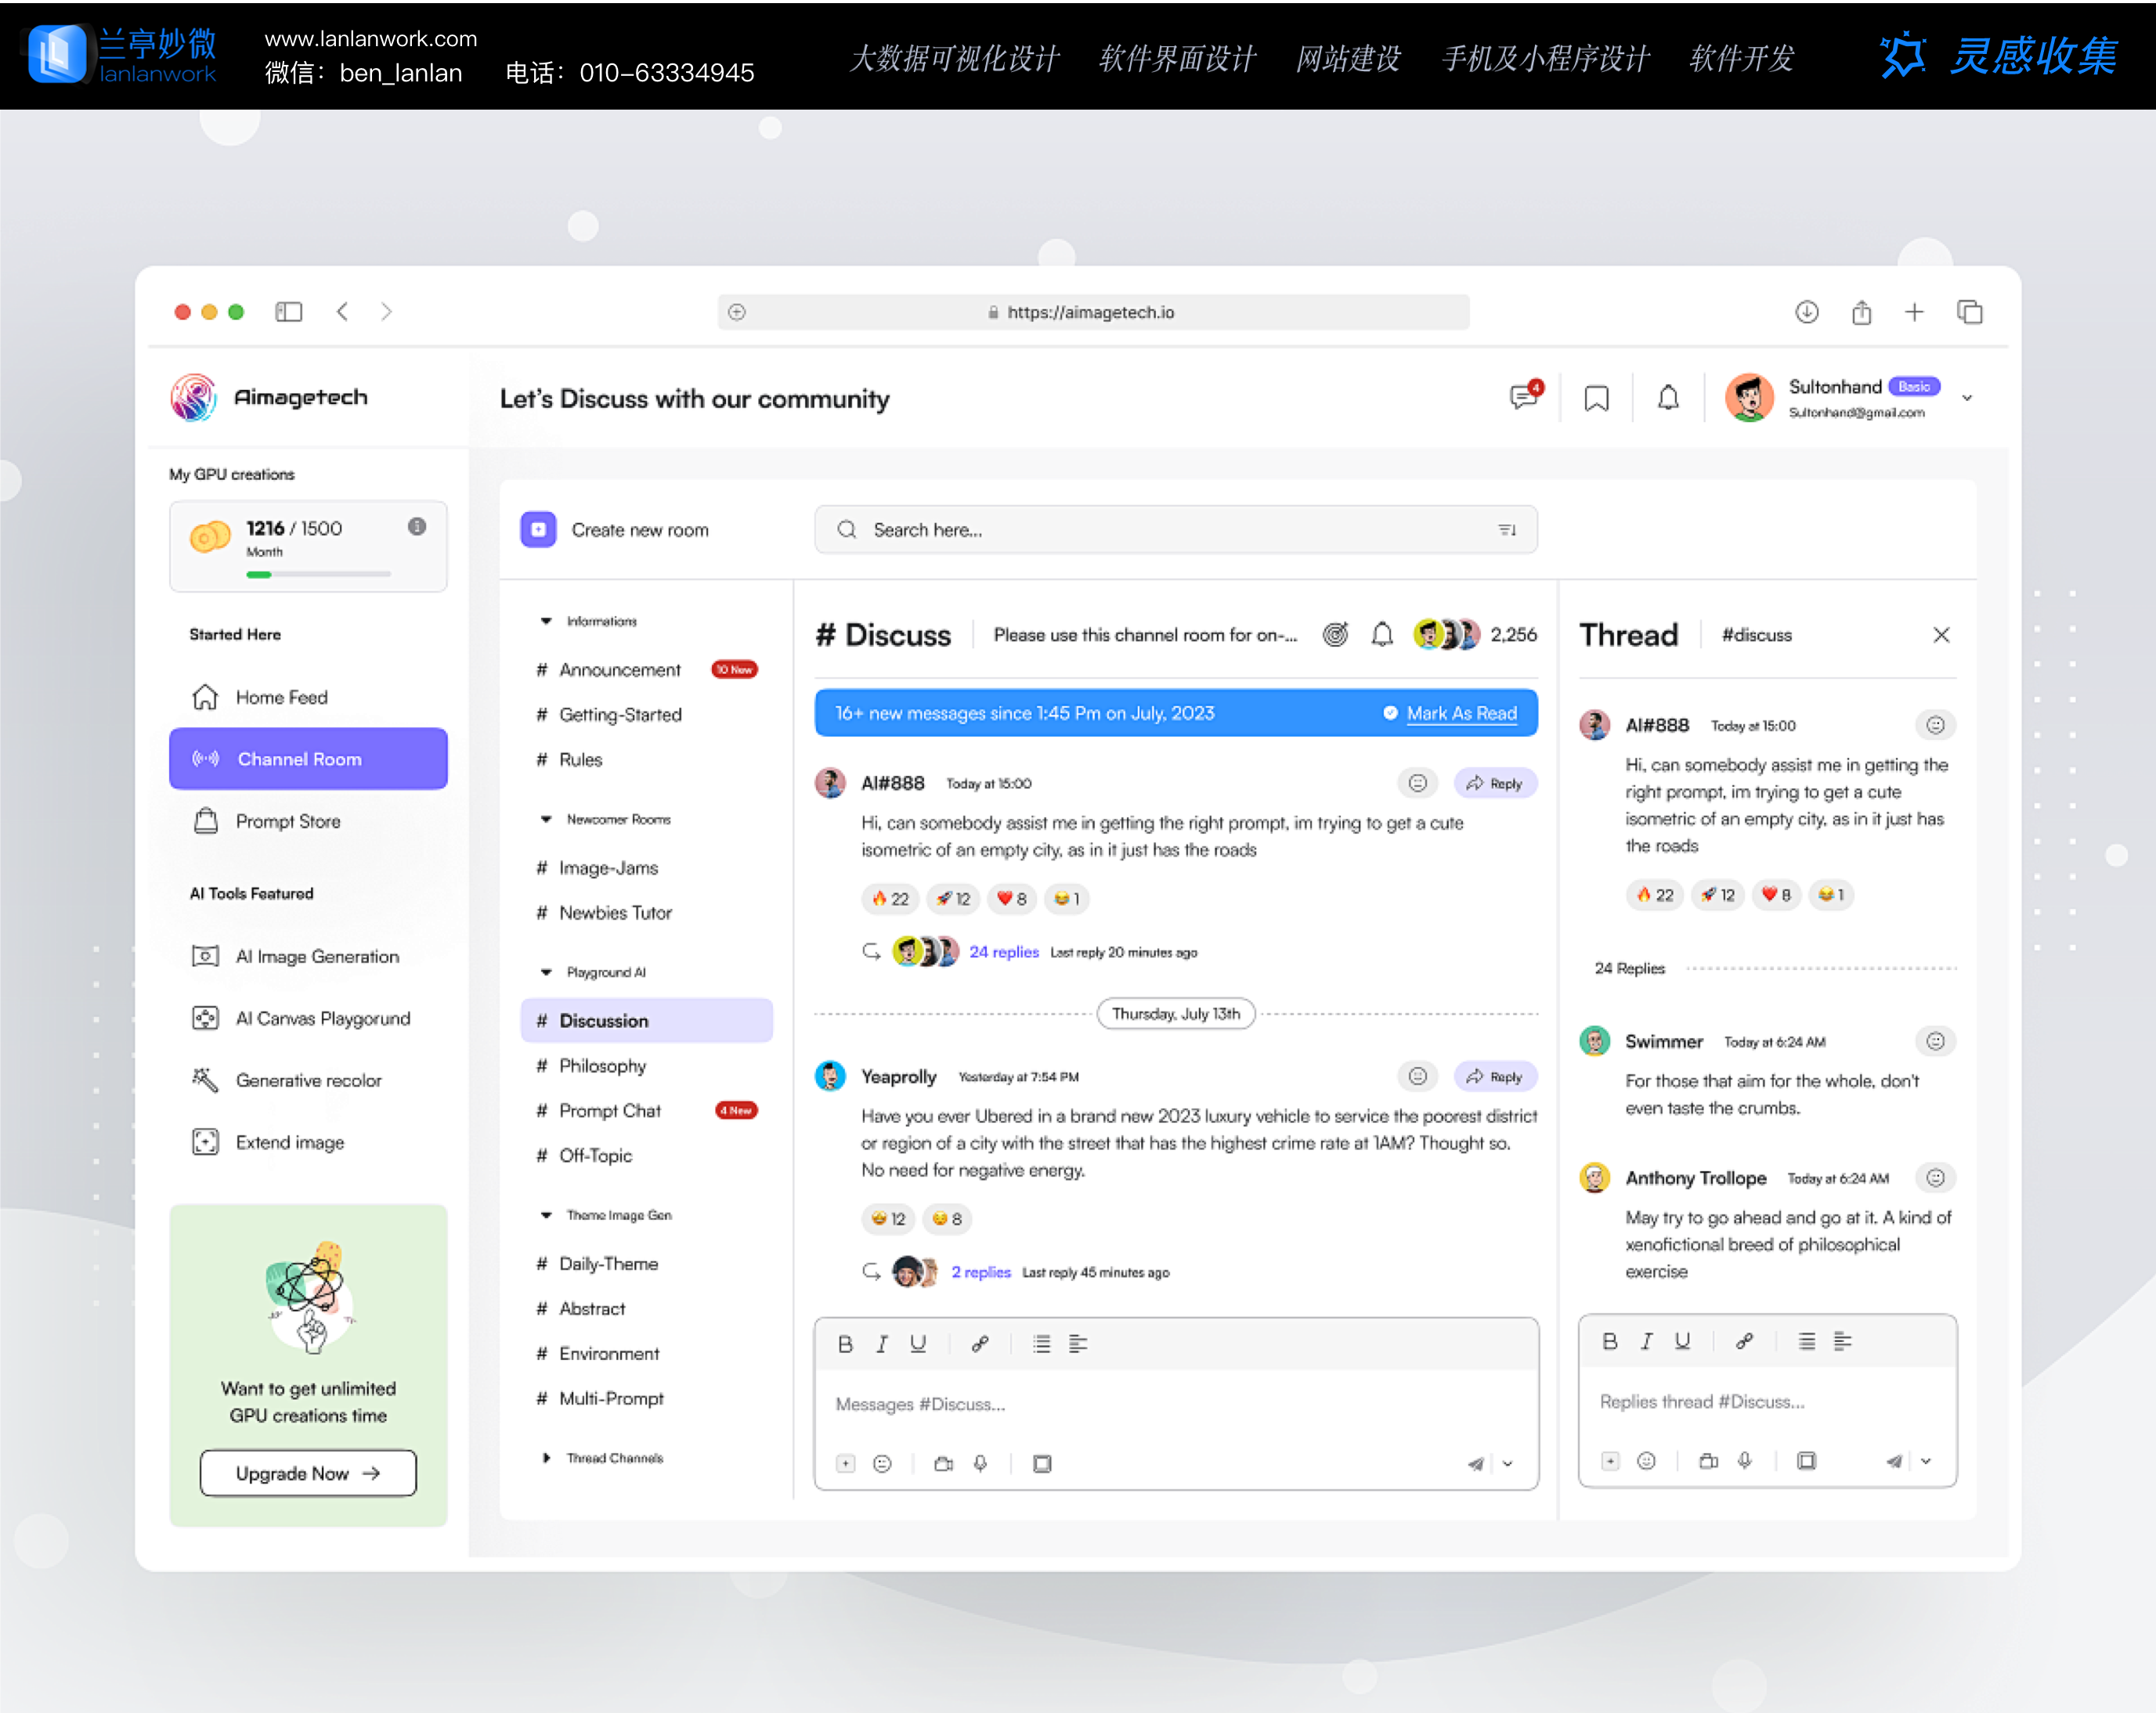Open Sultonhand account dropdown arrow

click(x=1967, y=398)
